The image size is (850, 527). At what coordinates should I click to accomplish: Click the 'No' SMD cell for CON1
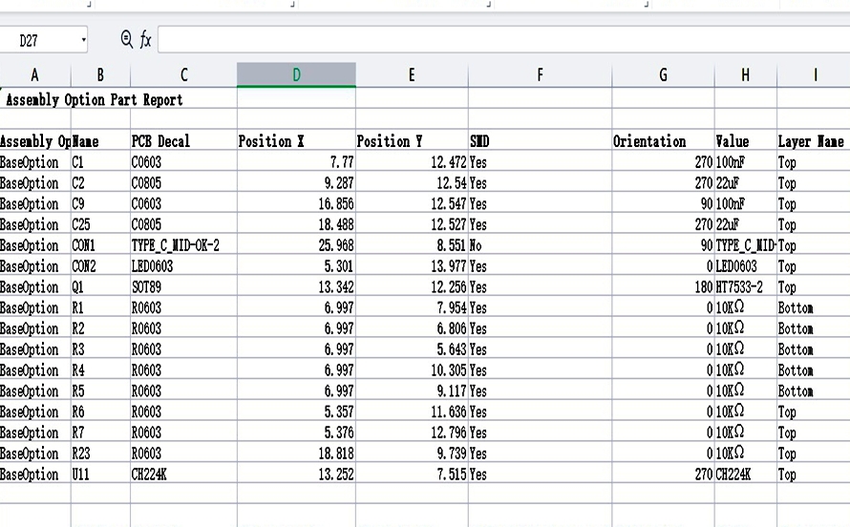478,245
